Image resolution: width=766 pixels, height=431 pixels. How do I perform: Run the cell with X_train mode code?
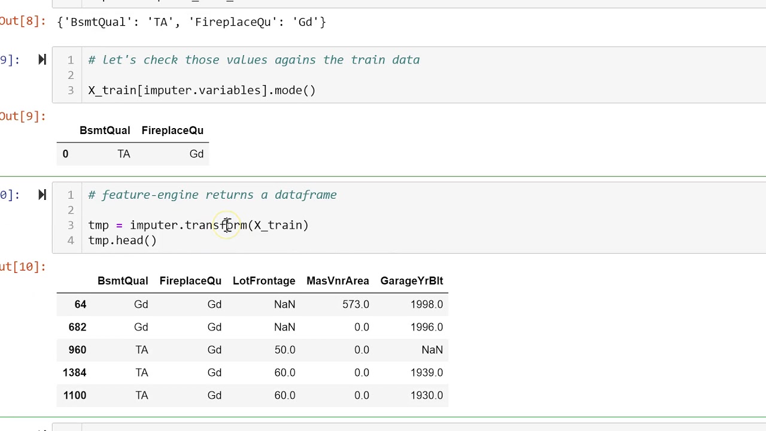[x=42, y=59]
